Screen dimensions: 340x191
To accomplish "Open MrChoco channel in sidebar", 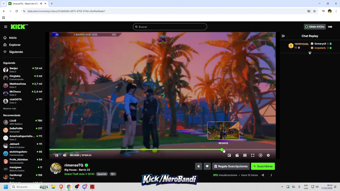I will (x=22, y=93).
